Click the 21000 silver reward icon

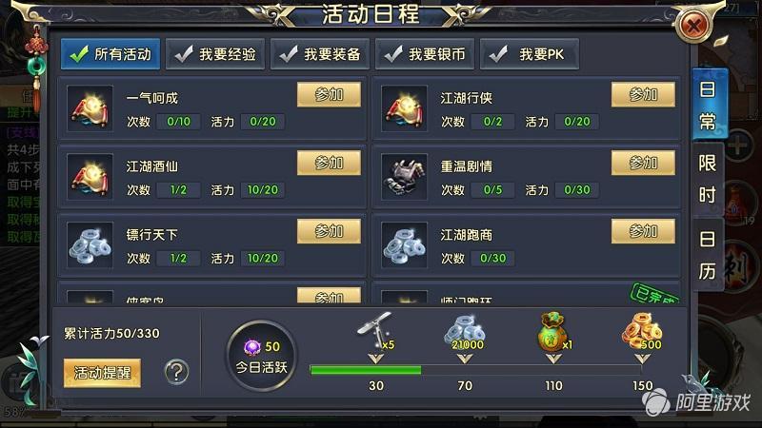[x=465, y=333]
